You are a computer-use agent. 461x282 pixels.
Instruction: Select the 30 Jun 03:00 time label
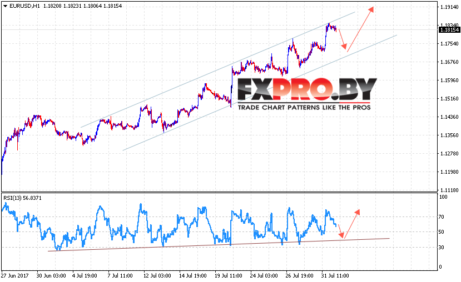pos(51,276)
